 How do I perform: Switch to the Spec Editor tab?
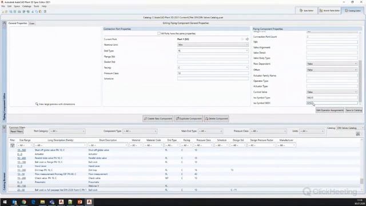click(307, 10)
